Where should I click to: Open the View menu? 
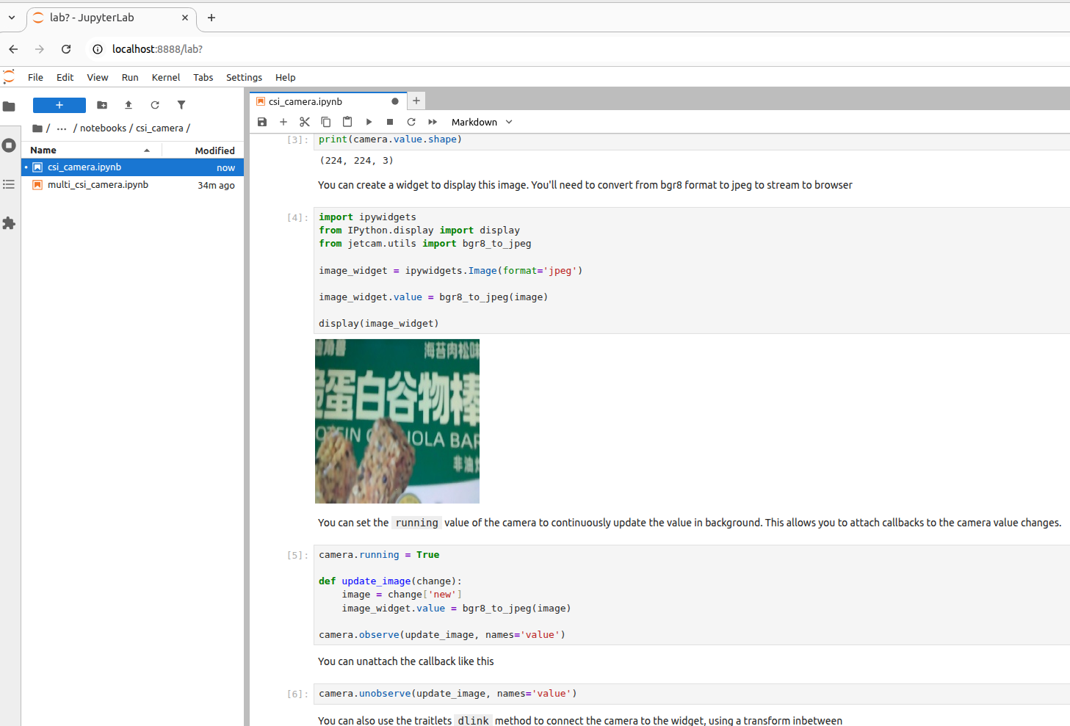(x=98, y=77)
